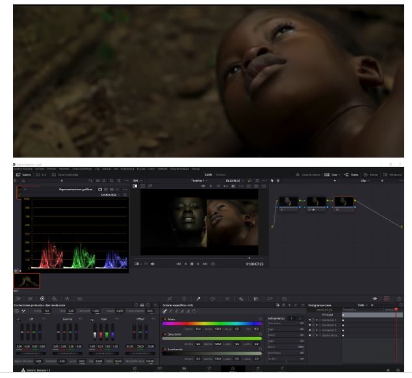This screenshot has width=412, height=378.
Task: Click the reset Lift icon
Action: [45, 320]
